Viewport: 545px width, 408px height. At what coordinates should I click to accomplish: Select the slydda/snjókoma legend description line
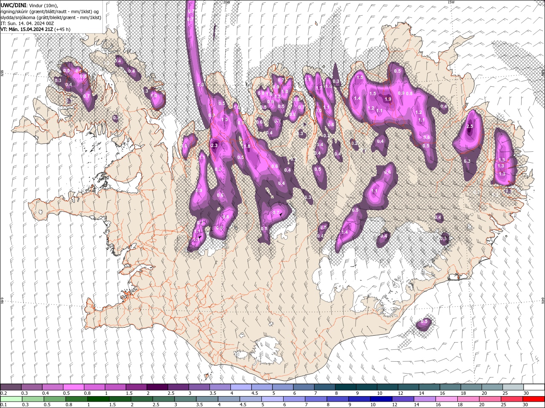pyautogui.click(x=50, y=17)
